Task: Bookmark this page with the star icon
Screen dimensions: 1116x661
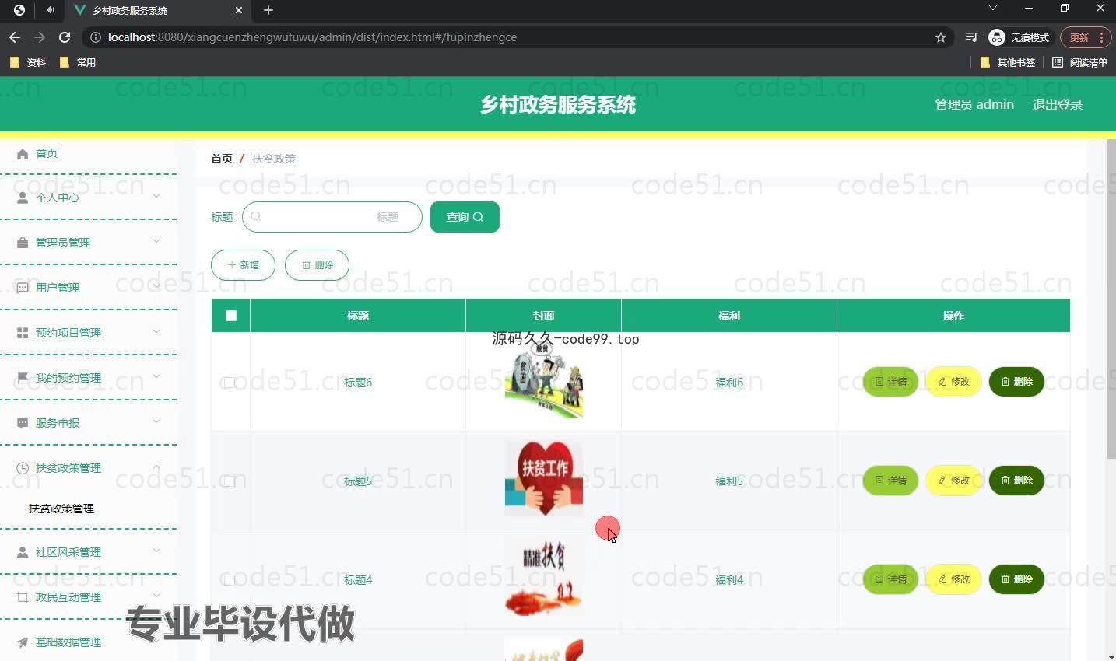Action: pyautogui.click(x=941, y=37)
